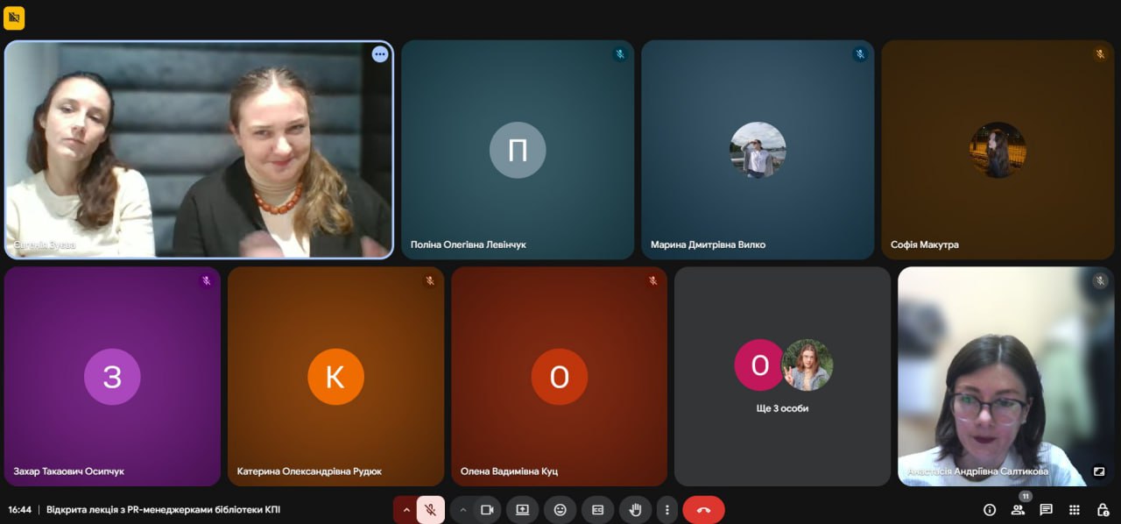The height and width of the screenshot is (524, 1121).
Task: Open the activities grid icon
Action: pos(1075,510)
